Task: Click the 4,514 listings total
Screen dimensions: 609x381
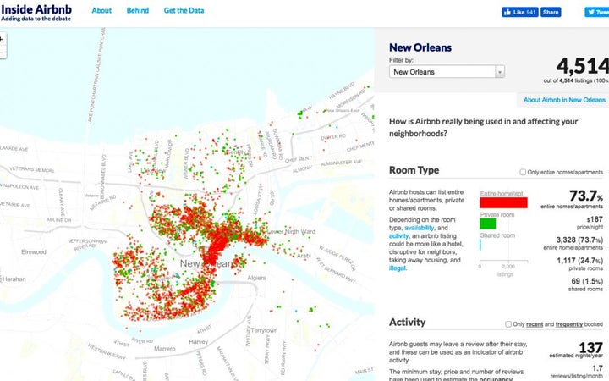Action: click(x=582, y=66)
